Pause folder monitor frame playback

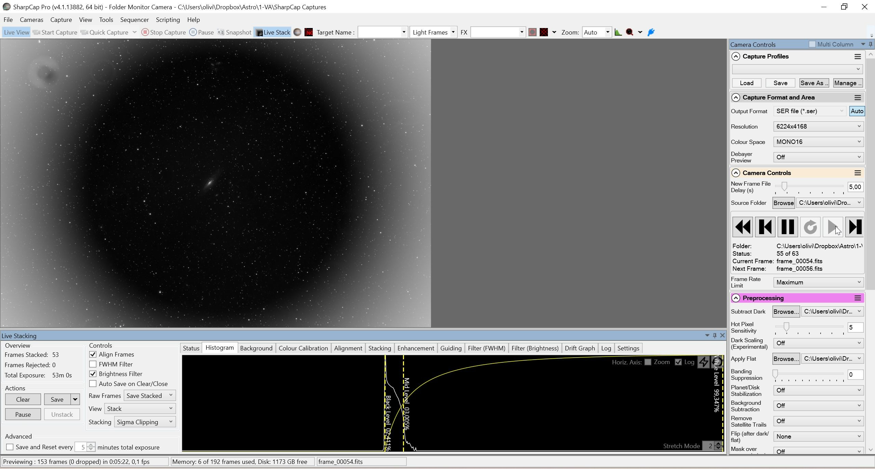[x=787, y=227]
